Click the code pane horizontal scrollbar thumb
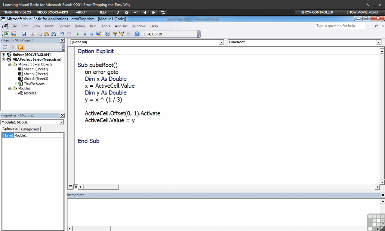 (x=101, y=187)
